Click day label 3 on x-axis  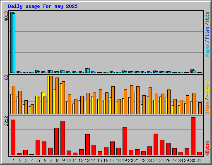coord(26,160)
